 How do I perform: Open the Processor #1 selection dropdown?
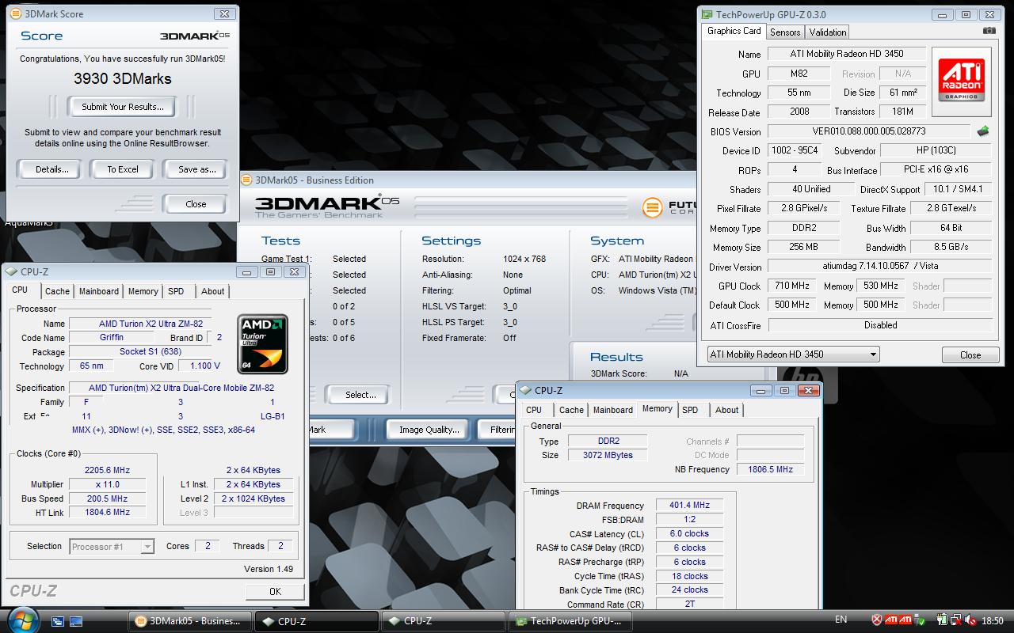[112, 546]
